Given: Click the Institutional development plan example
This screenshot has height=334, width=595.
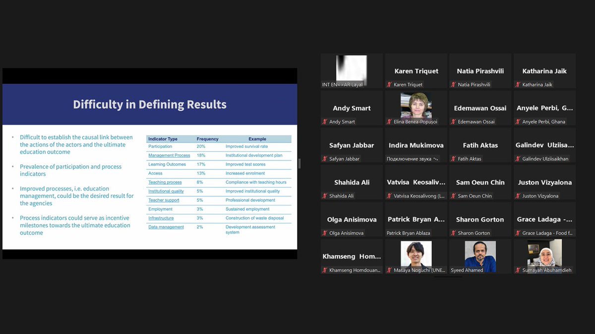Looking at the screenshot, I should click(254, 155).
